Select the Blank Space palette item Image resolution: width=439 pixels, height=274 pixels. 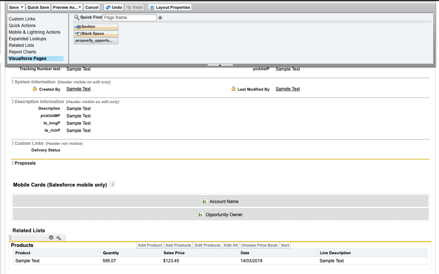(96, 34)
